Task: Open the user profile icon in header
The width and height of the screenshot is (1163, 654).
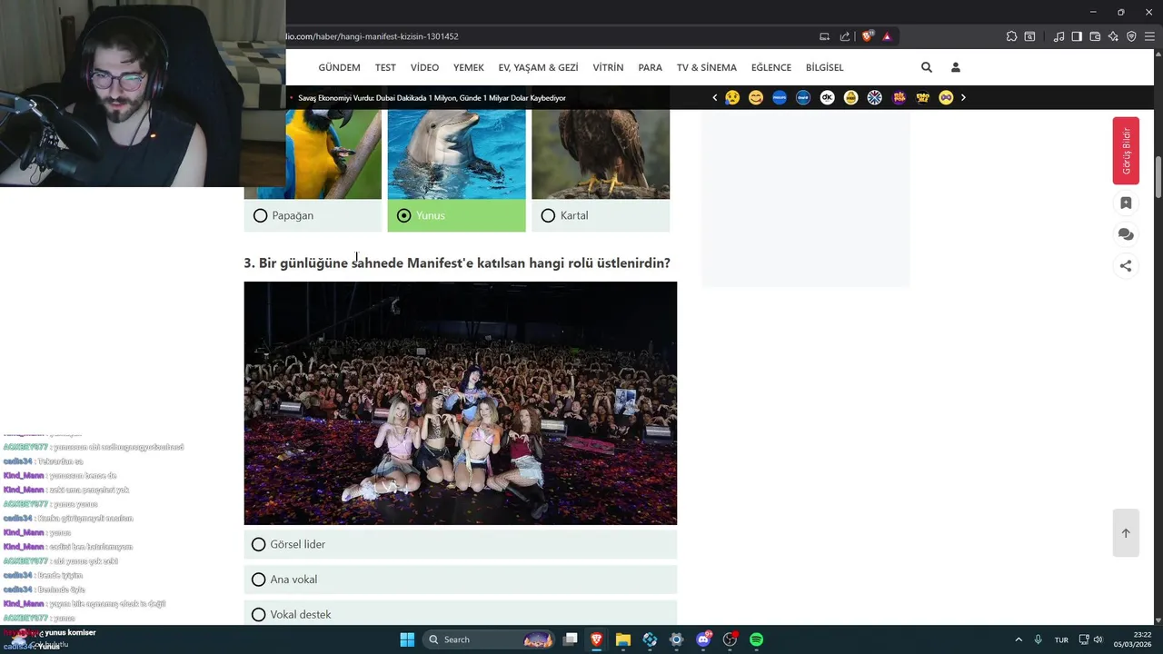Action: [x=955, y=67]
